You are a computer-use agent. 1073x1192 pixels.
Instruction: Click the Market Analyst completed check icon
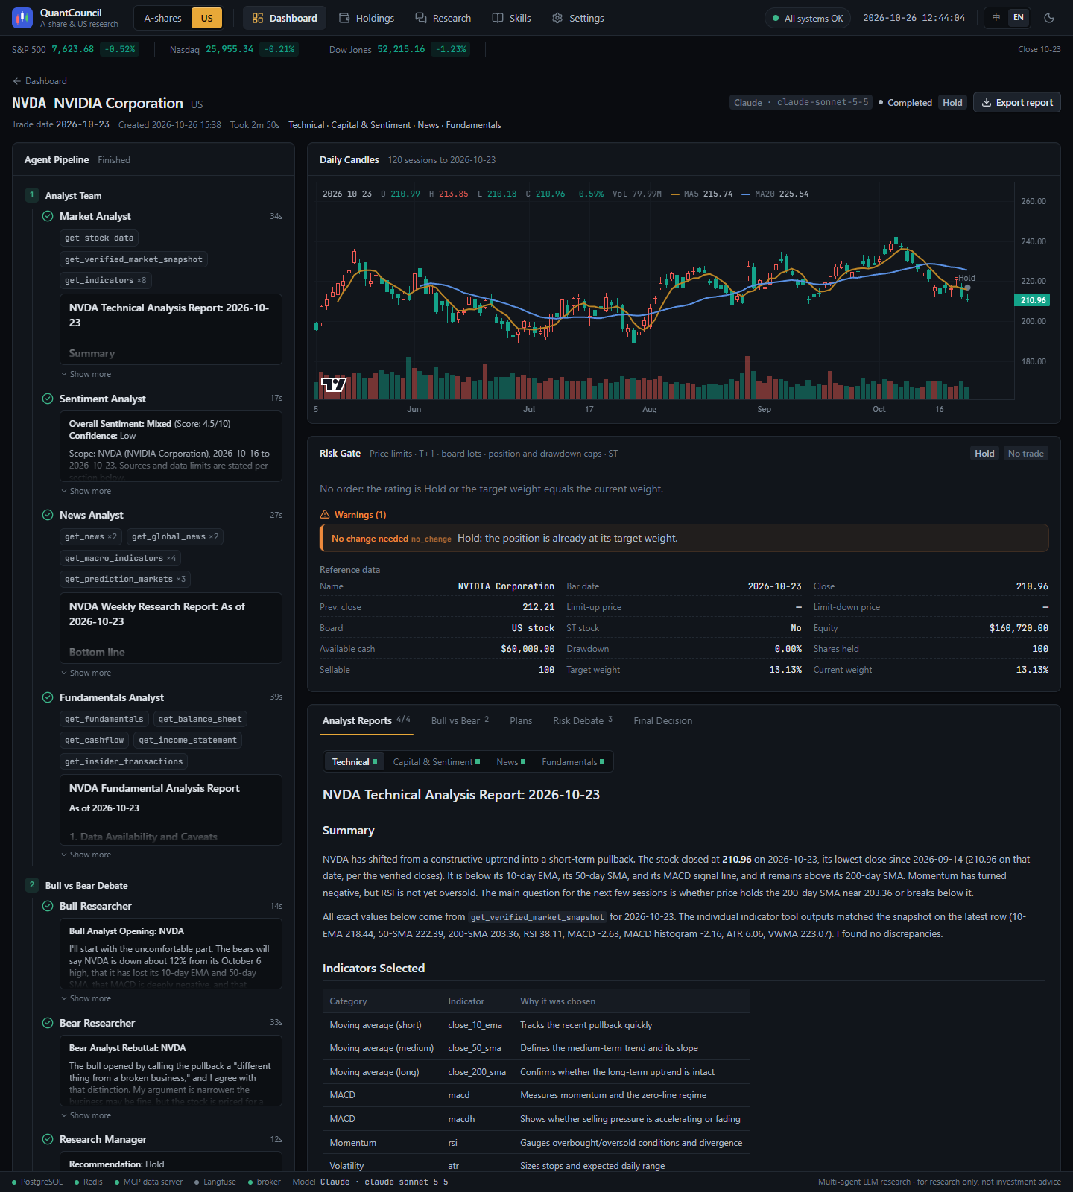coord(48,216)
